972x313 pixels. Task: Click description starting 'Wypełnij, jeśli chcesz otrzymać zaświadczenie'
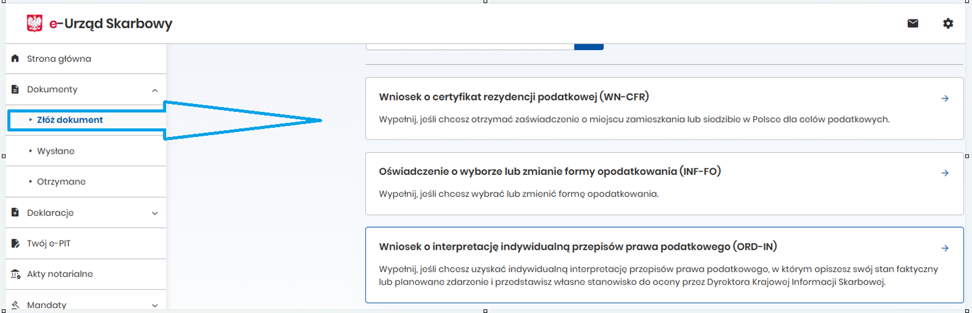click(634, 119)
